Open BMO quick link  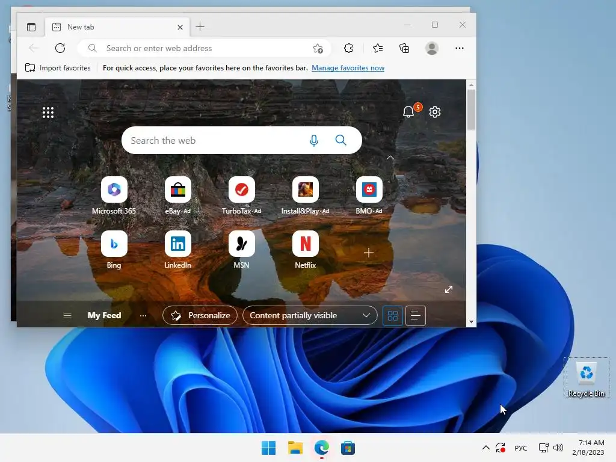(x=369, y=196)
